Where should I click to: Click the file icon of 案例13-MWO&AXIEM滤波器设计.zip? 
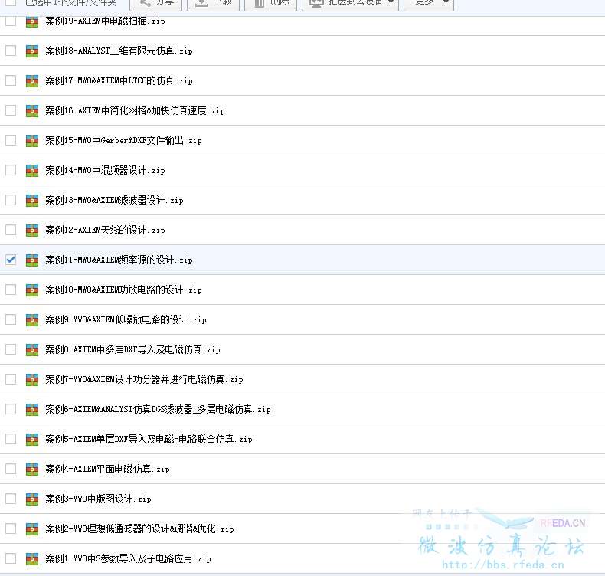pyautogui.click(x=32, y=201)
